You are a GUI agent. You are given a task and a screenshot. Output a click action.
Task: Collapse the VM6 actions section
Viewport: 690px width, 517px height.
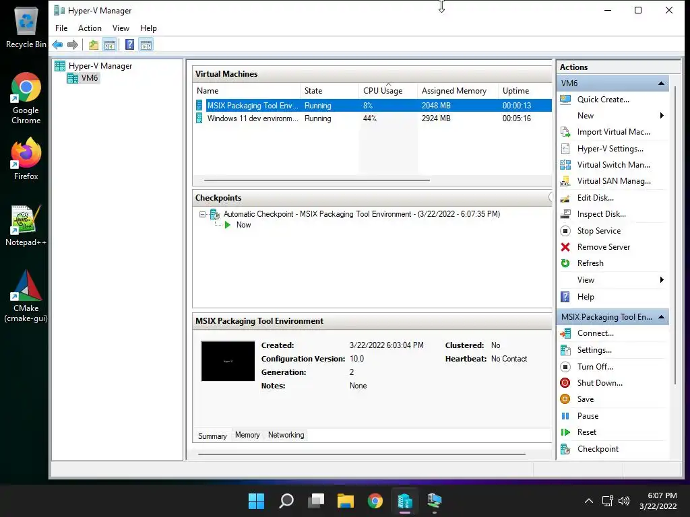[x=661, y=83]
